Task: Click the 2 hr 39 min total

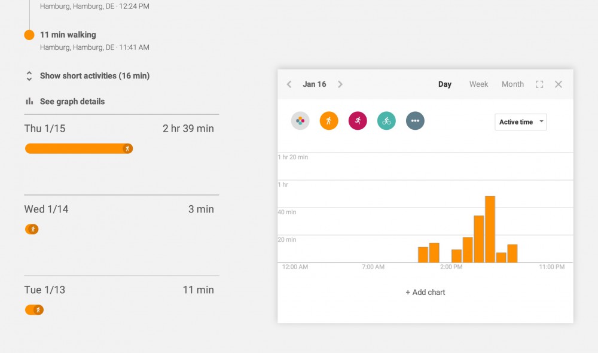Action: (x=188, y=129)
